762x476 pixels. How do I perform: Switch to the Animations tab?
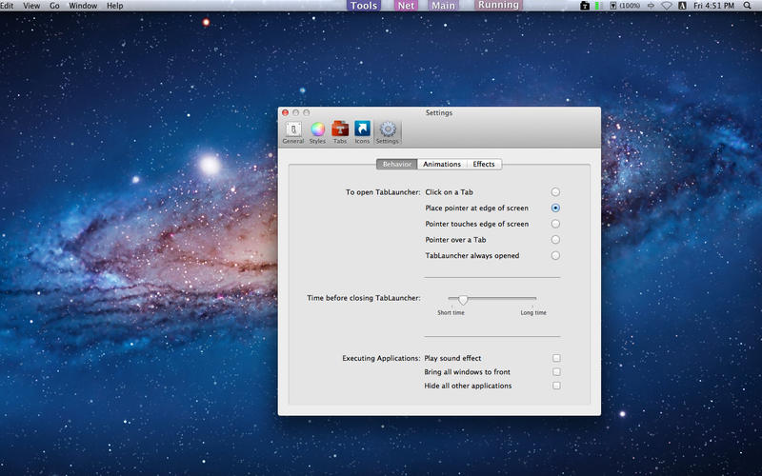[442, 164]
